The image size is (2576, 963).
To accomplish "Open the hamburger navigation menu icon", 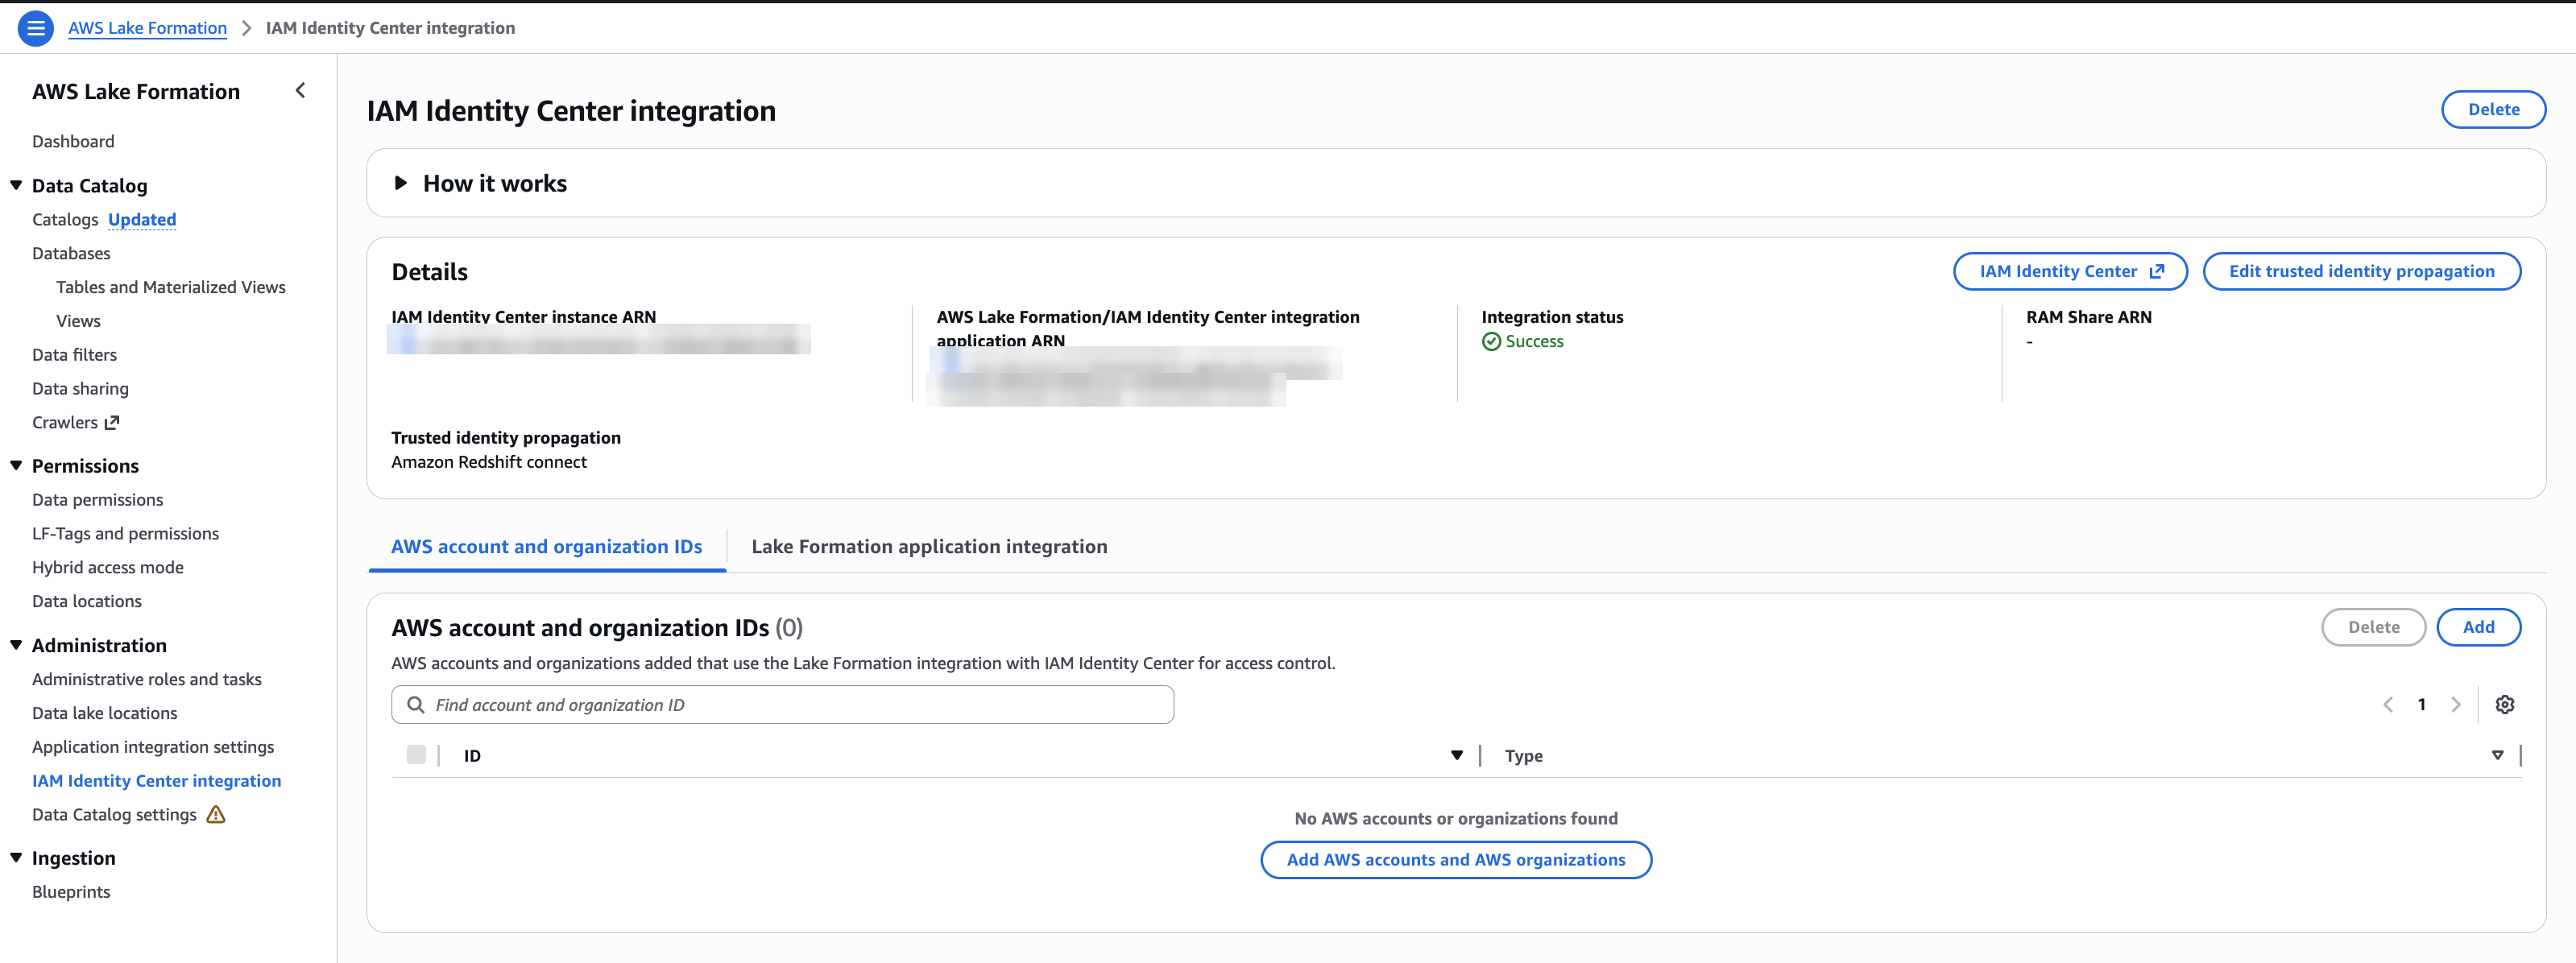I will pos(36,28).
